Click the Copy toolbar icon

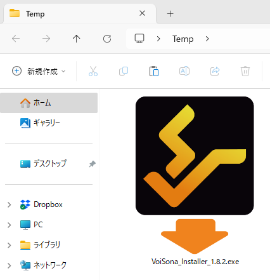point(124,71)
